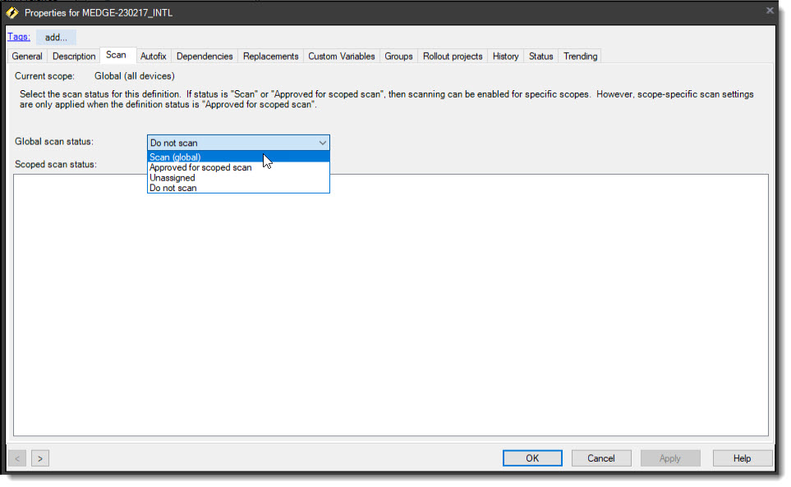Open the Tags link
The height and width of the screenshot is (487, 791).
pos(18,37)
